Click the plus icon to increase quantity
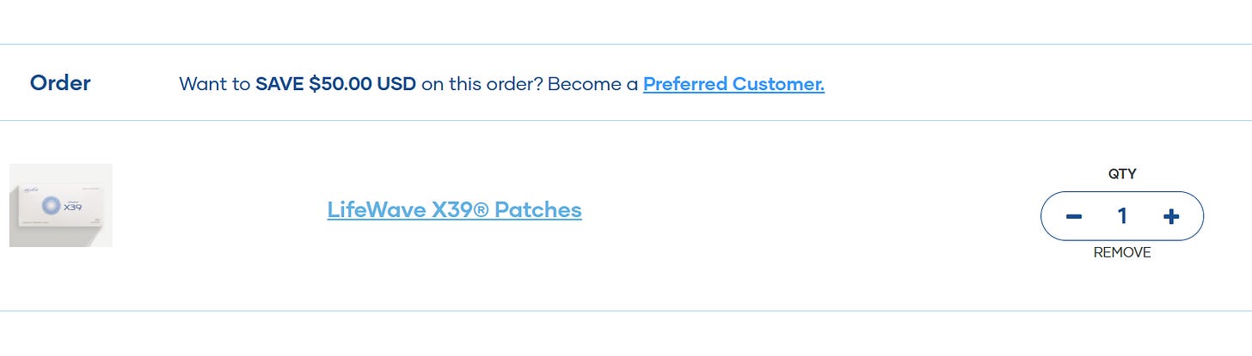1252x356 pixels. click(1170, 216)
